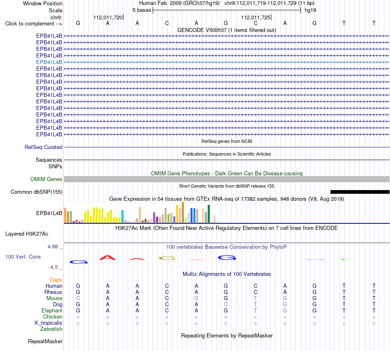Screen dimensions: 390x351
Task: Click the 'Click to complement -->' label
Action: [x=34, y=24]
